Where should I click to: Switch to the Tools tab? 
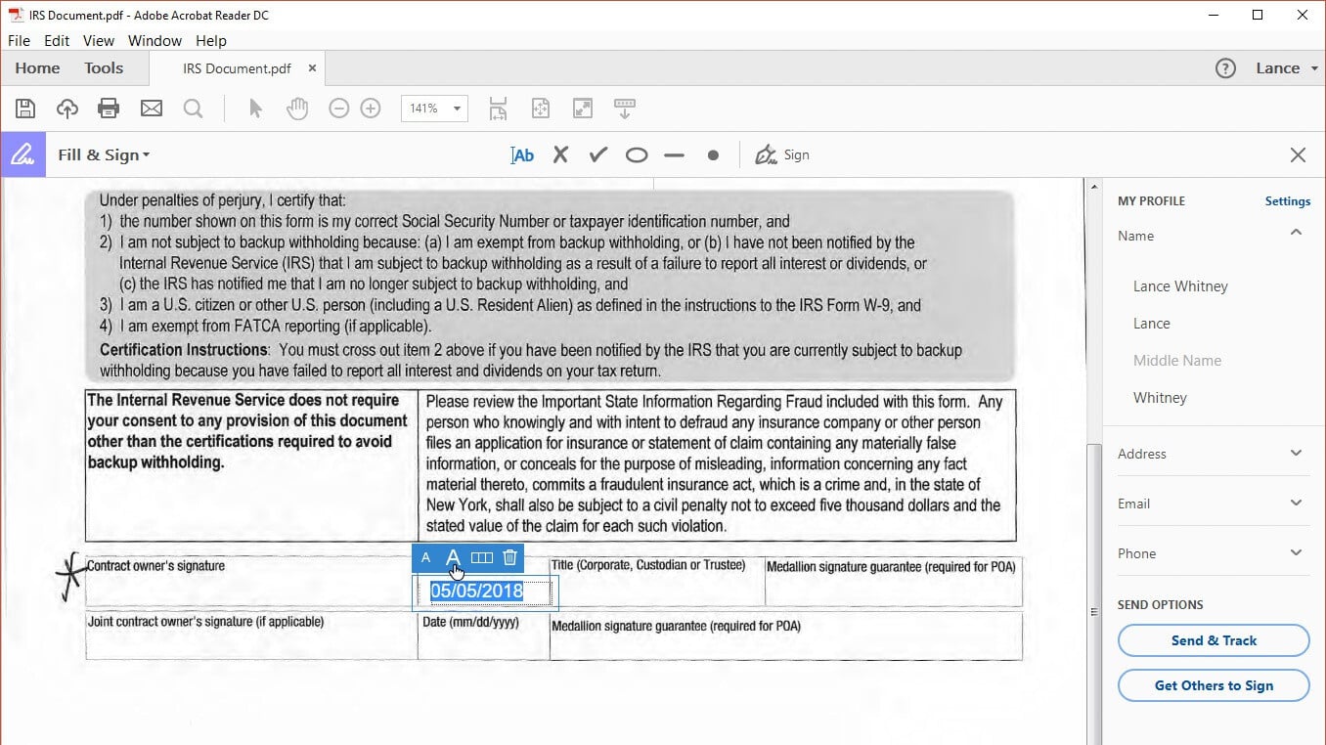tap(104, 68)
